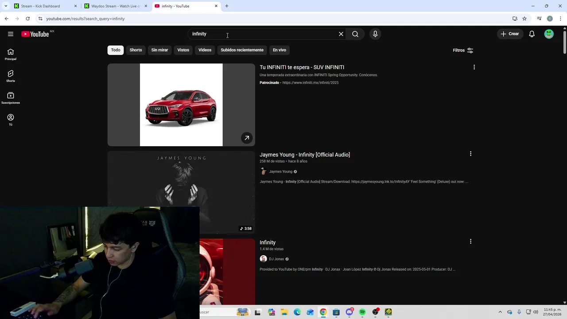Image resolution: width=567 pixels, height=319 pixels.
Task: Show hidden system tray icons
Action: point(500,312)
